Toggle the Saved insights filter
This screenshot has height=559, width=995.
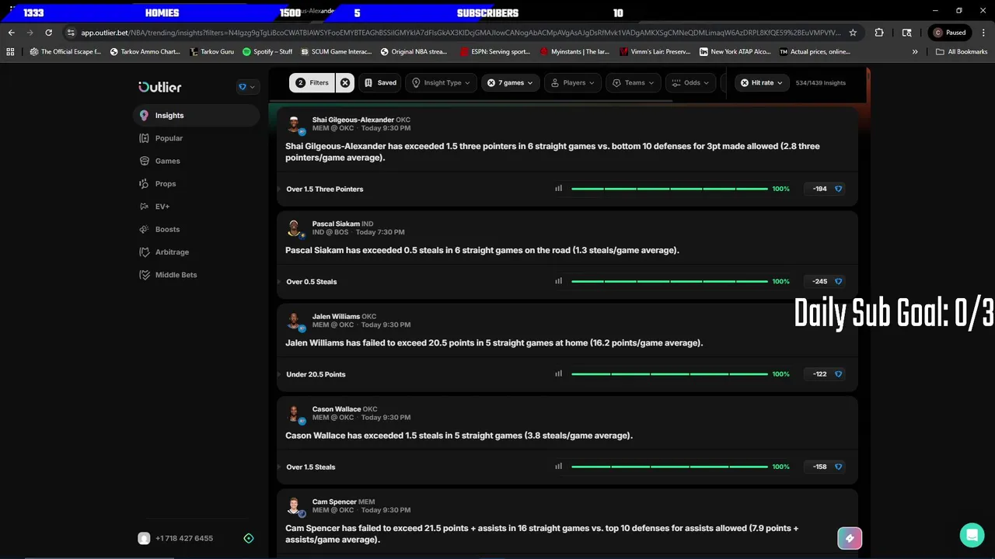click(380, 83)
